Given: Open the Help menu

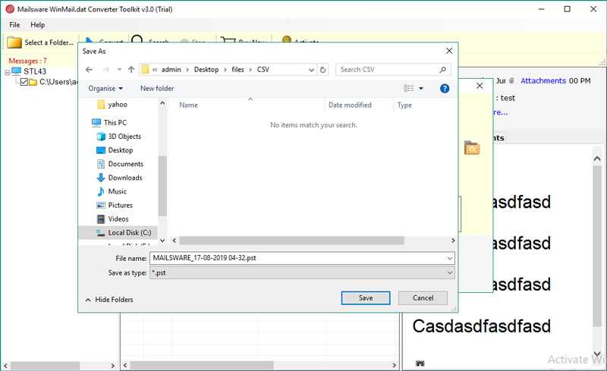Looking at the screenshot, I should [x=37, y=25].
